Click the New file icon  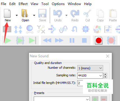(7, 13)
